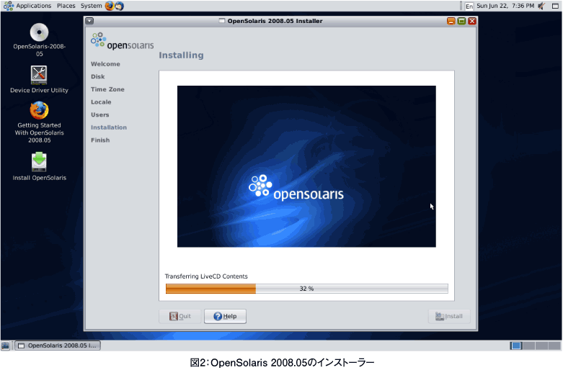Switch to the second workspace in pager

coord(528,346)
